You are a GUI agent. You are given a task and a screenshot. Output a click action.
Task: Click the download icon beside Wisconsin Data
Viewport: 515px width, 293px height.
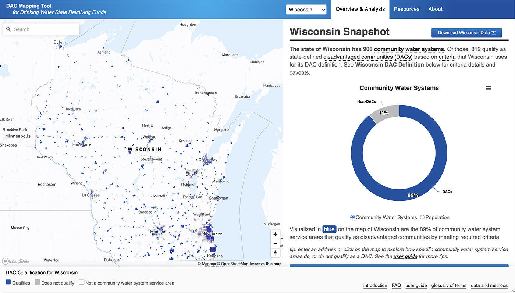pos(494,32)
